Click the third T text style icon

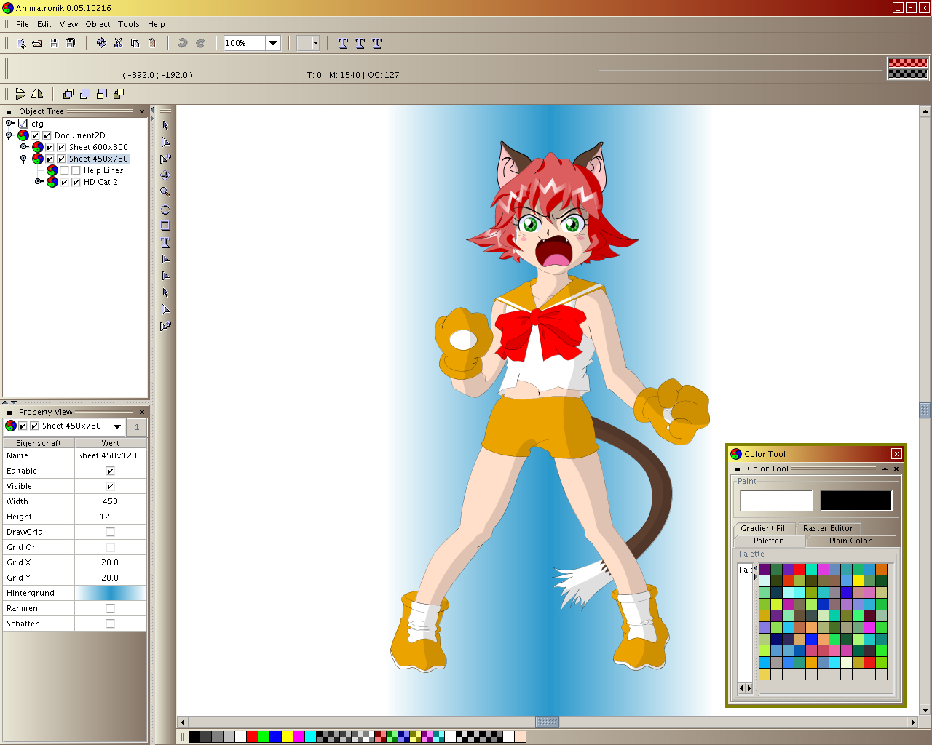pos(377,43)
